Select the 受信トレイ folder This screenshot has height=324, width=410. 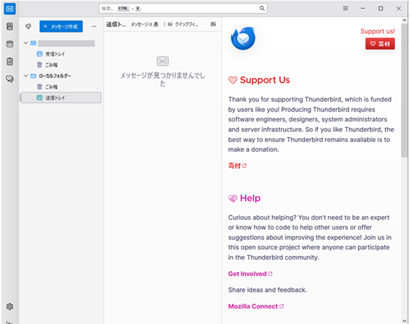[x=55, y=54]
